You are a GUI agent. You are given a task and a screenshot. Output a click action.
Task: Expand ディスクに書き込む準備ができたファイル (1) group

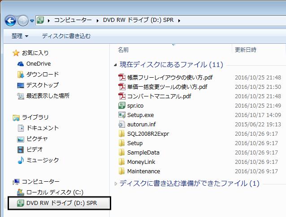pos(116,184)
